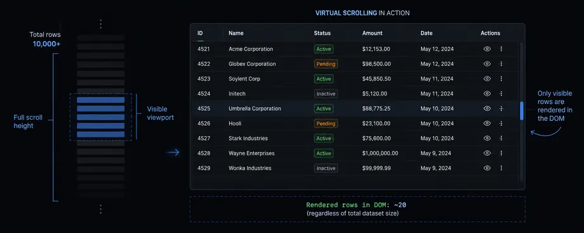Click the eye icon for Acme Corporation
This screenshot has width=584, height=233.
click(487, 49)
